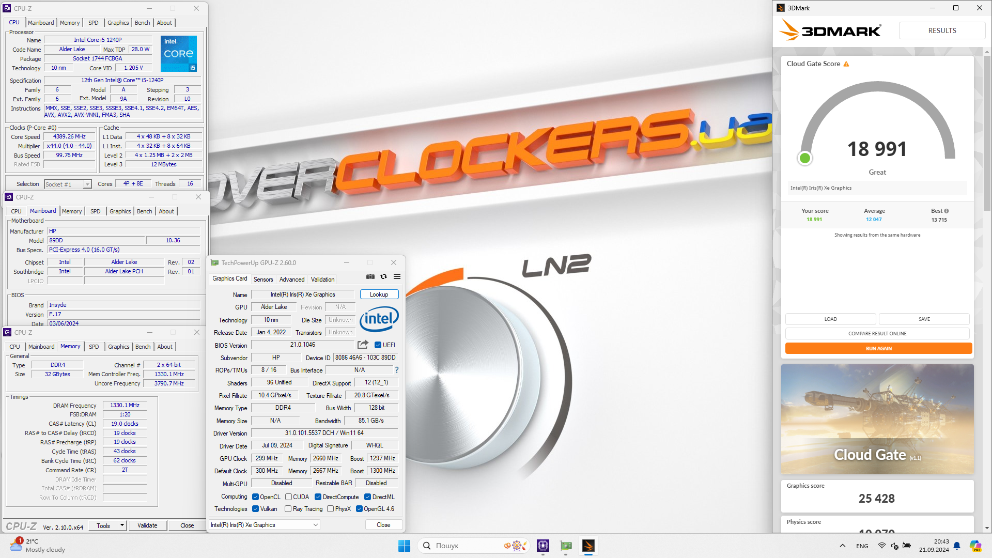Open the Bench tab in top CPU-Z window
Viewport: 992px width, 558px height.
pyautogui.click(x=142, y=23)
